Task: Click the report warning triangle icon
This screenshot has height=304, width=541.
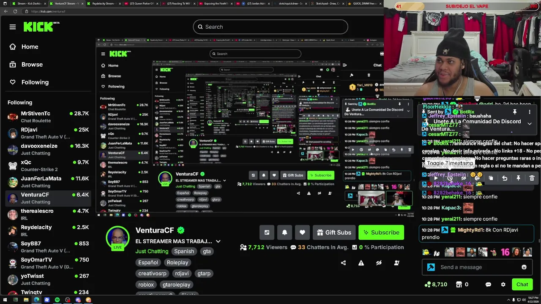Action: 361,263
